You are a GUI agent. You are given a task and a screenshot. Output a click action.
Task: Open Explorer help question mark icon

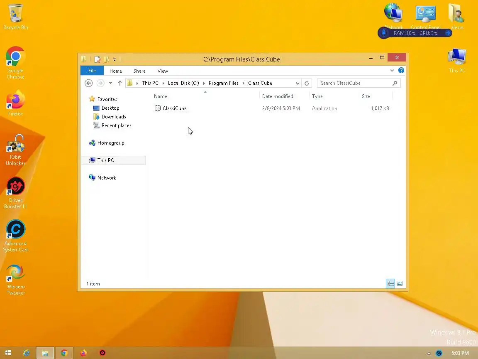pos(401,71)
